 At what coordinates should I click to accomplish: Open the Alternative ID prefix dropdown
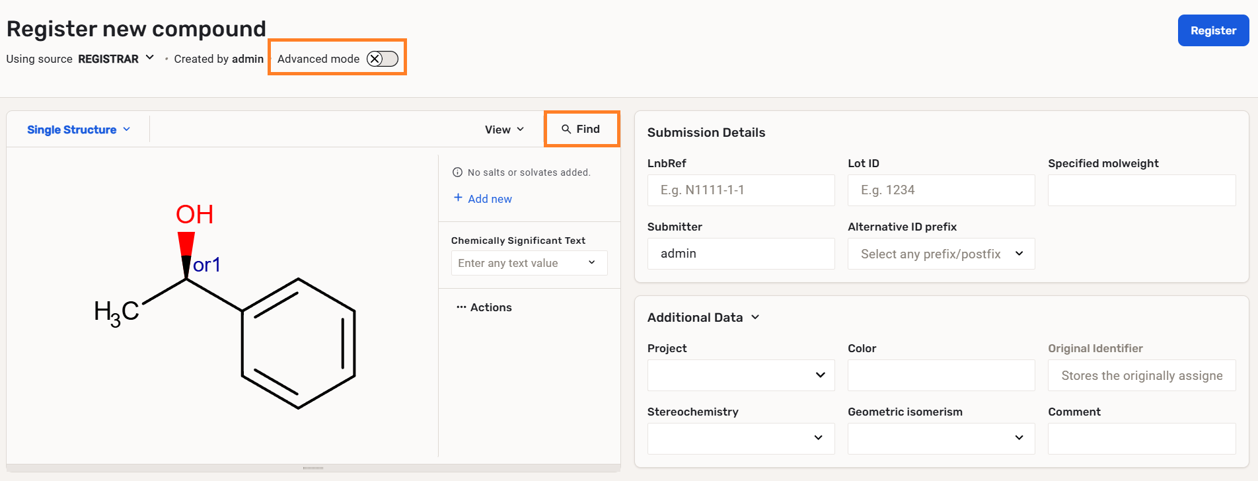pos(941,254)
